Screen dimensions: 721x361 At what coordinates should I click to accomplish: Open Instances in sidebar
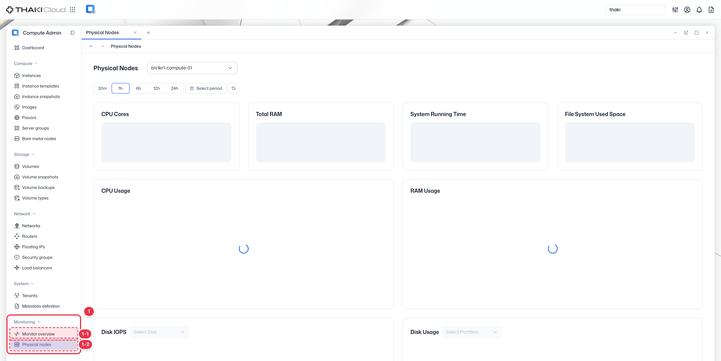pos(32,76)
